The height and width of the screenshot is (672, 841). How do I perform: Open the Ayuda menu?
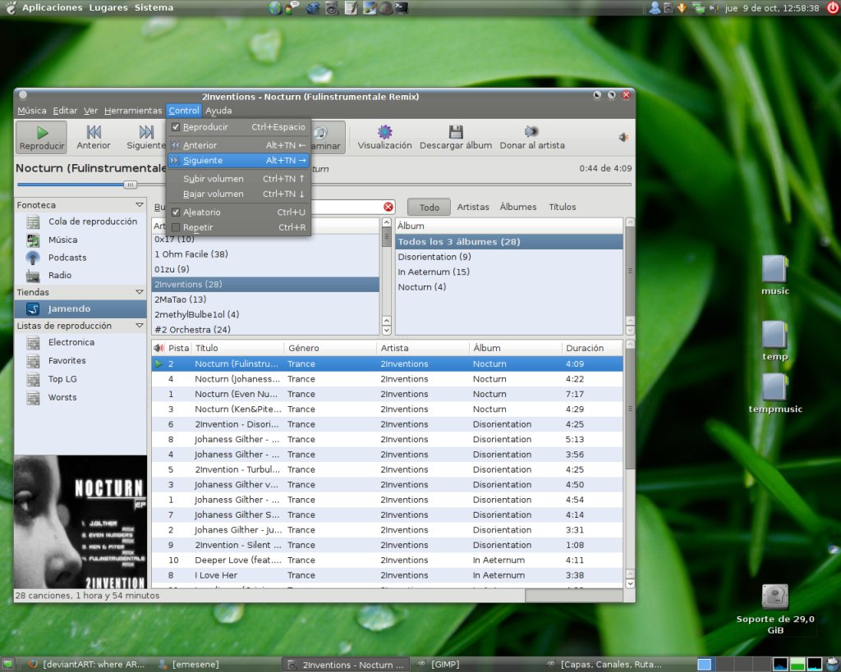click(218, 111)
